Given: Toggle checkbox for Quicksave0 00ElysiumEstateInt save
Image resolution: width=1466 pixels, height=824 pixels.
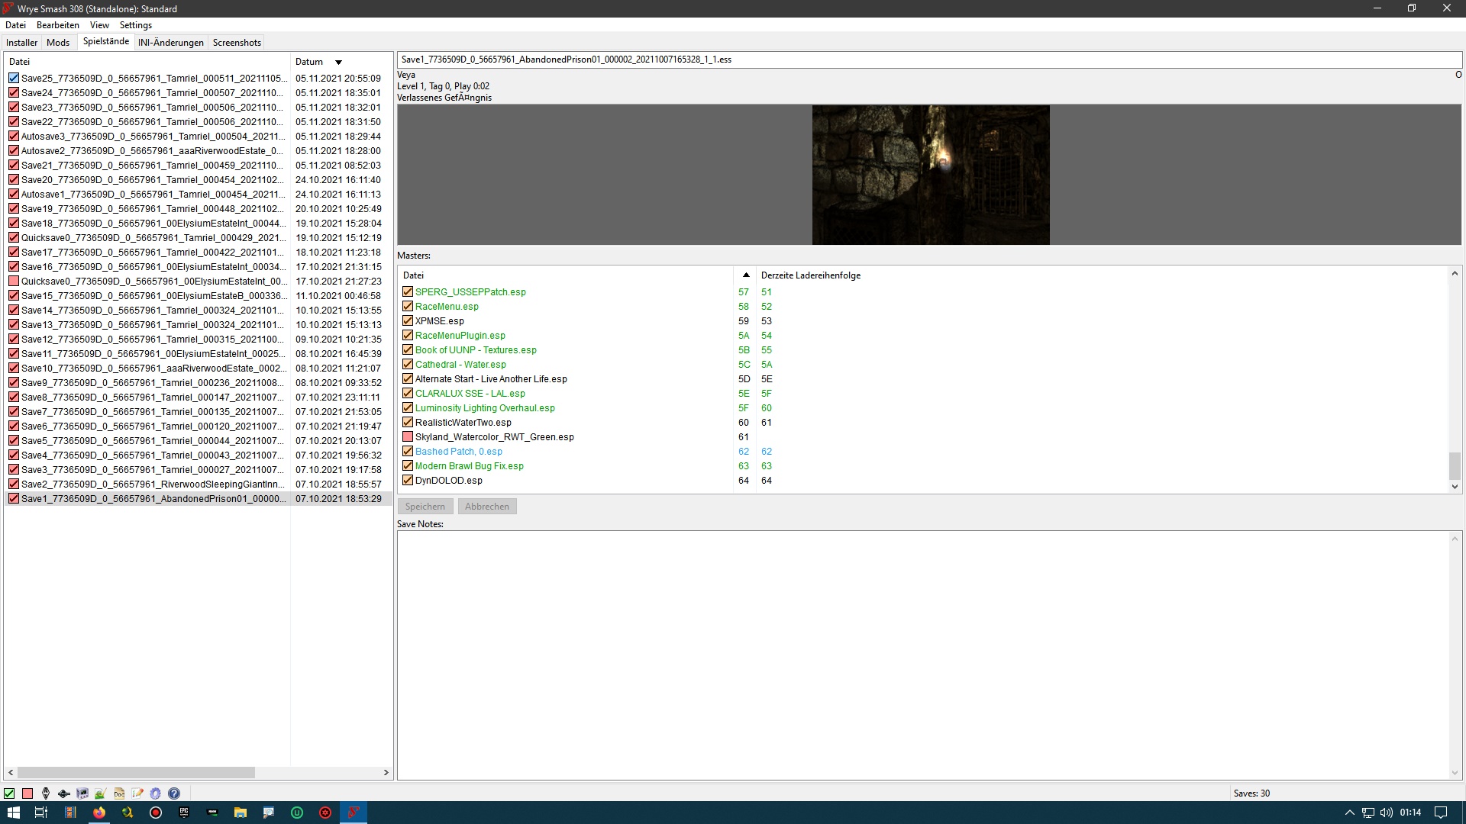Looking at the screenshot, I should [x=14, y=282].
